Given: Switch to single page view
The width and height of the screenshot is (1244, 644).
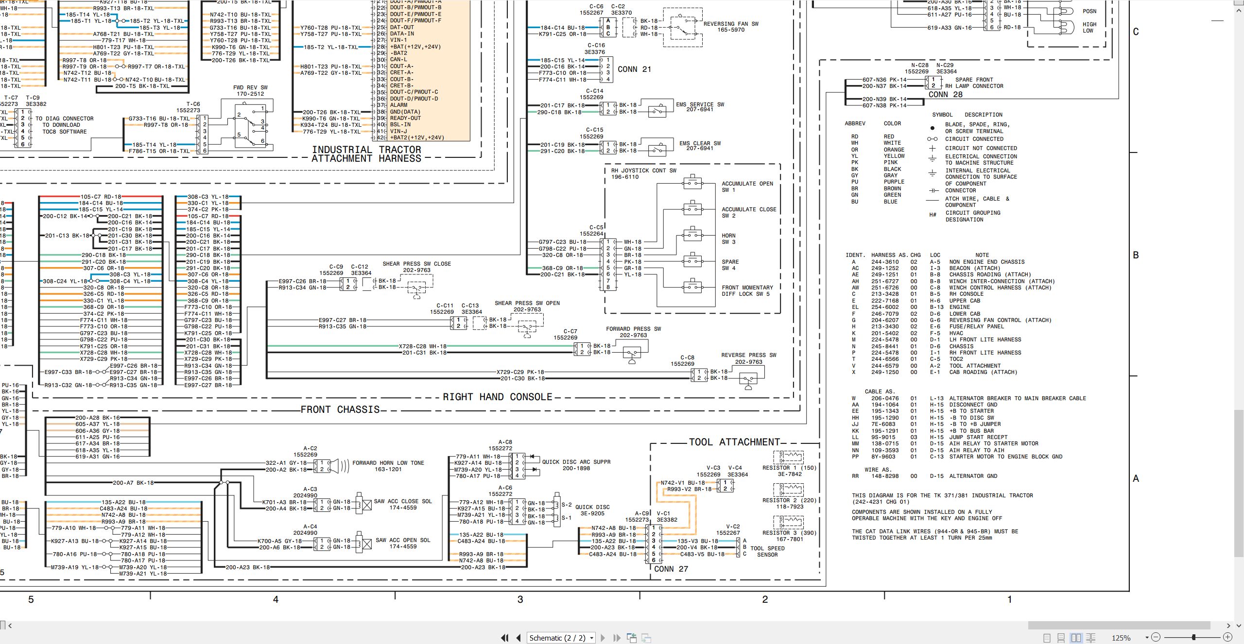Looking at the screenshot, I should tap(1047, 638).
